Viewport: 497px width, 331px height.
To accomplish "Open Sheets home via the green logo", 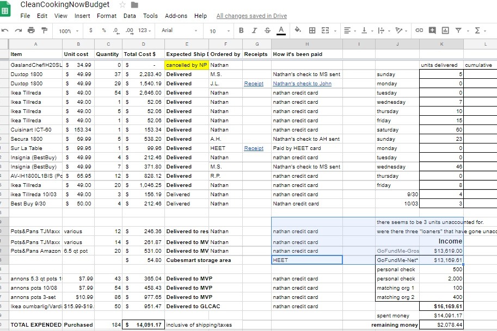I will click(5, 9).
